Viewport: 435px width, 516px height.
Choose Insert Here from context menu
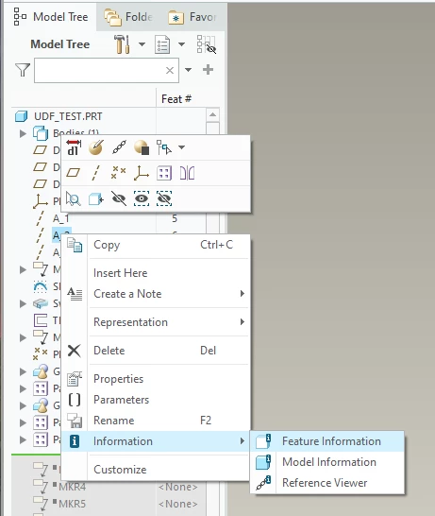(x=156, y=273)
